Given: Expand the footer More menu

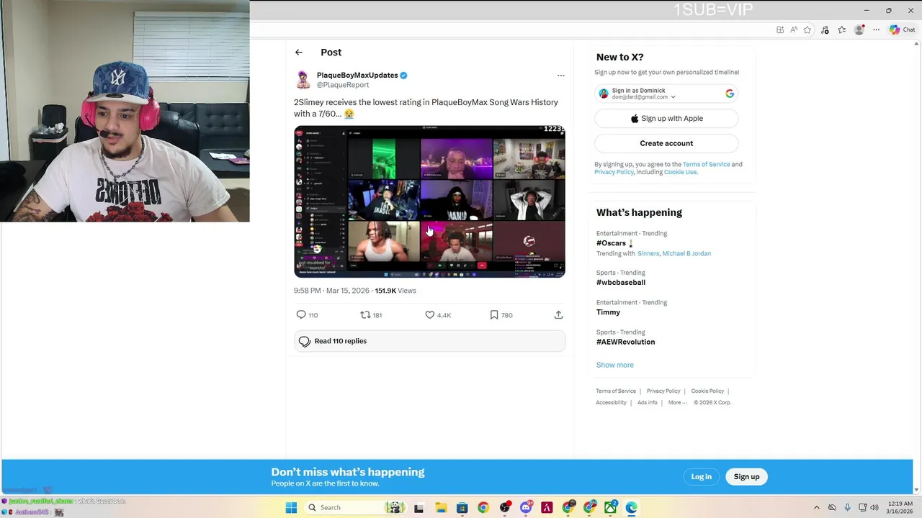Looking at the screenshot, I should coord(677,403).
